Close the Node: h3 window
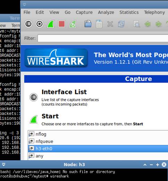The height and width of the screenshot is (181, 168). click(164, 164)
